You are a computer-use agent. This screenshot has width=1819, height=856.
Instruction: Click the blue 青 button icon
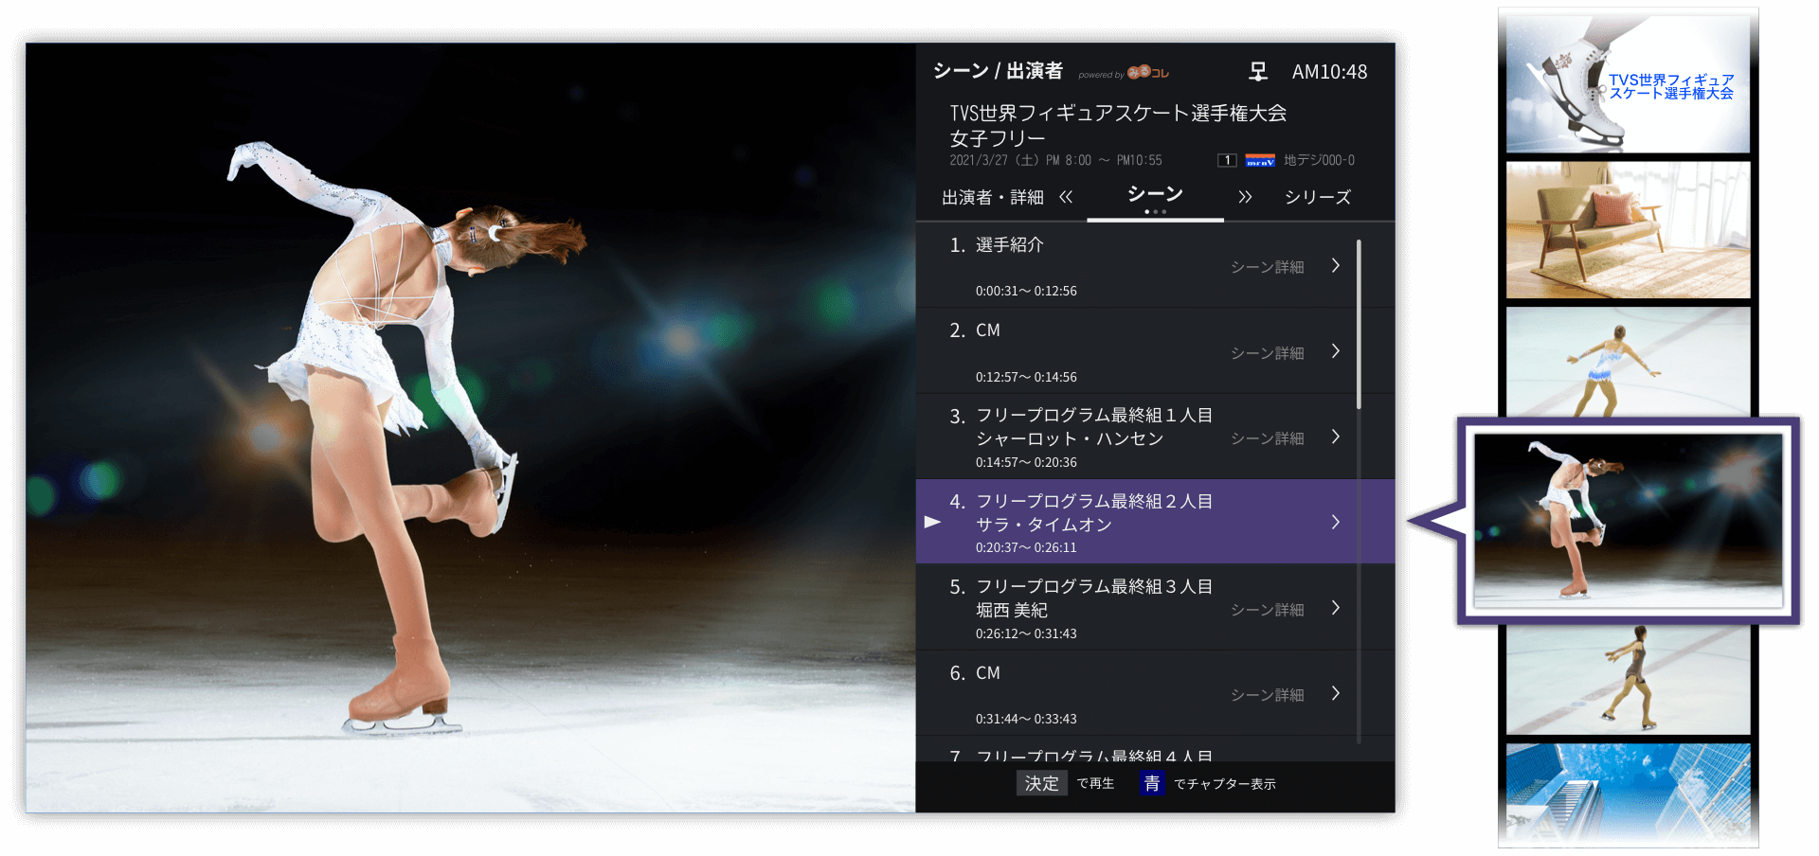(1151, 784)
